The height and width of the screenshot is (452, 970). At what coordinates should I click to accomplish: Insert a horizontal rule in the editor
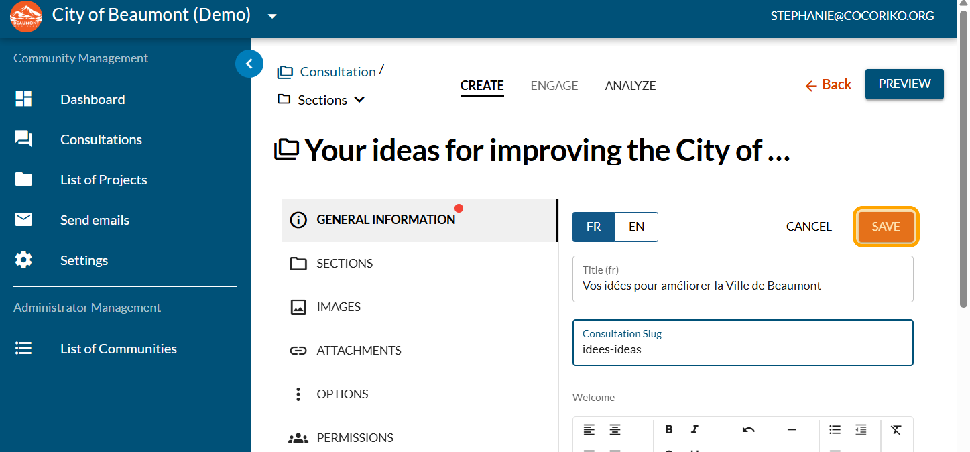792,429
